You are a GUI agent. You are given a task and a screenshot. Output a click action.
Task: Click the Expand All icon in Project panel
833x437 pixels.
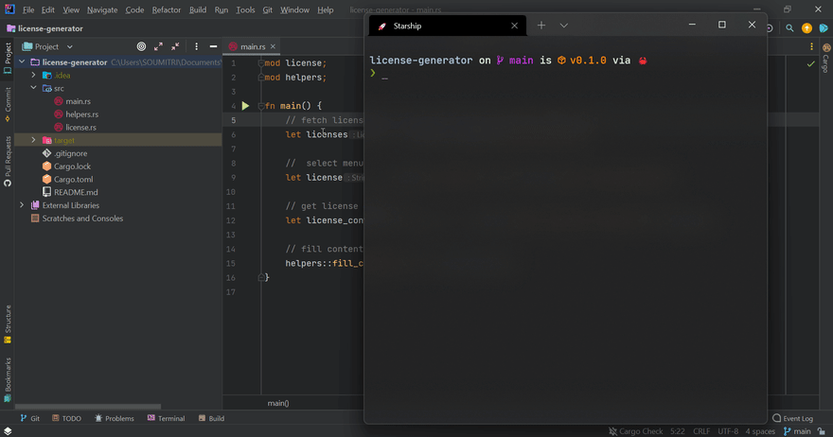click(158, 46)
